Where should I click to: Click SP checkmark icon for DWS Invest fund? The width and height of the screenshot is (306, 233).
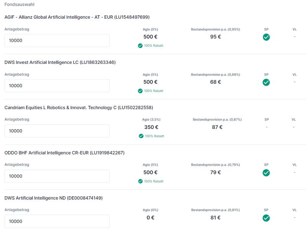(266, 82)
